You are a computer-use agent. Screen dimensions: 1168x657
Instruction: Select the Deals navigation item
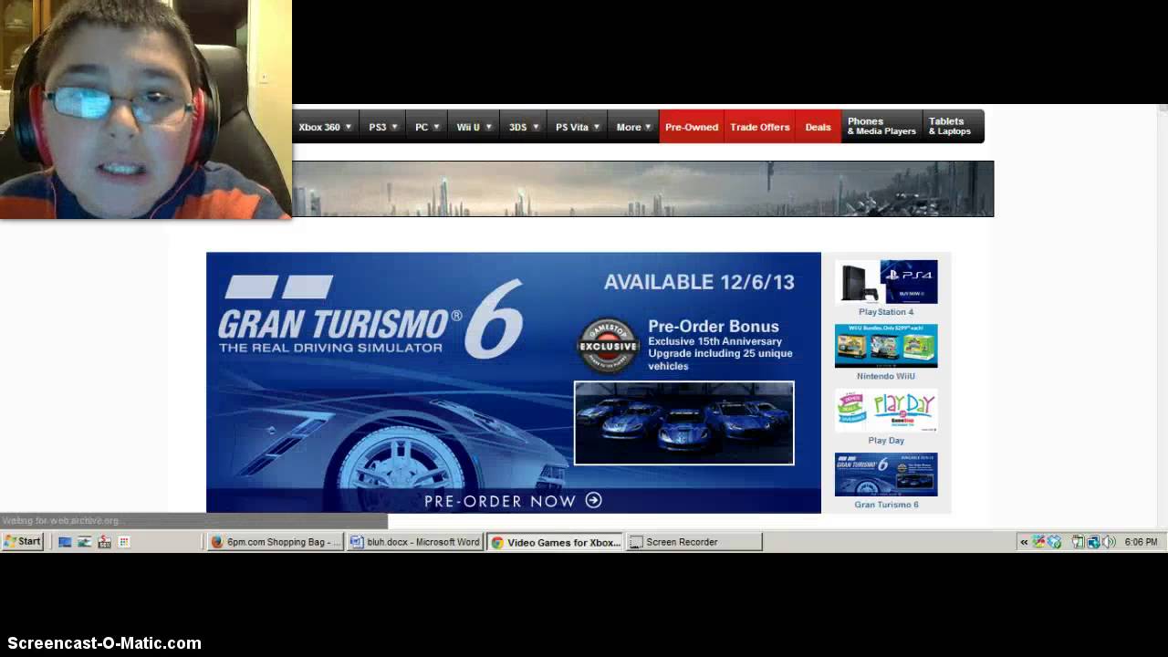point(819,127)
